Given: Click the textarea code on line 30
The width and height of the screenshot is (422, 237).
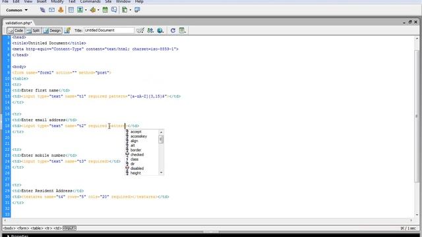Looking at the screenshot, I should coord(90,197).
